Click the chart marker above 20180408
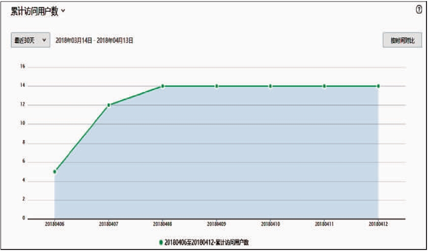This screenshot has height=251, width=428. (x=162, y=86)
